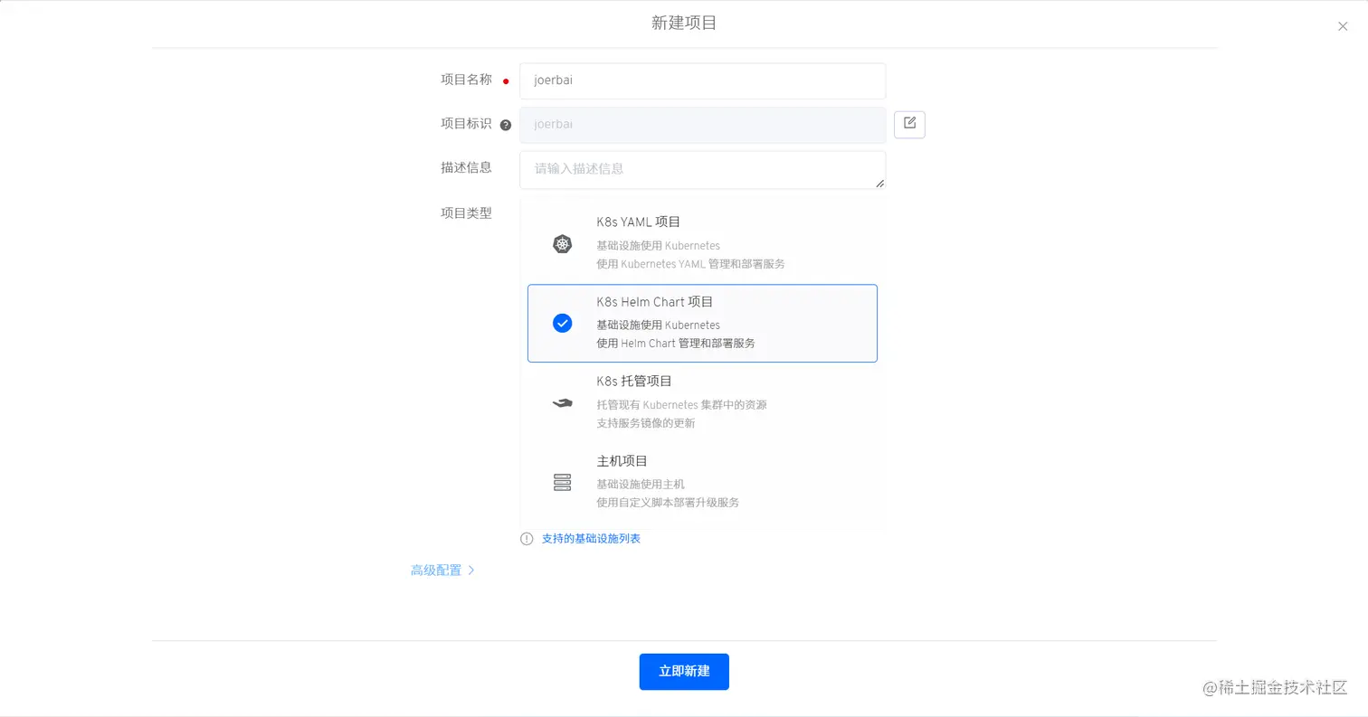1368x717 pixels.
Task: Click the 项目类型 label
Action: (x=466, y=213)
